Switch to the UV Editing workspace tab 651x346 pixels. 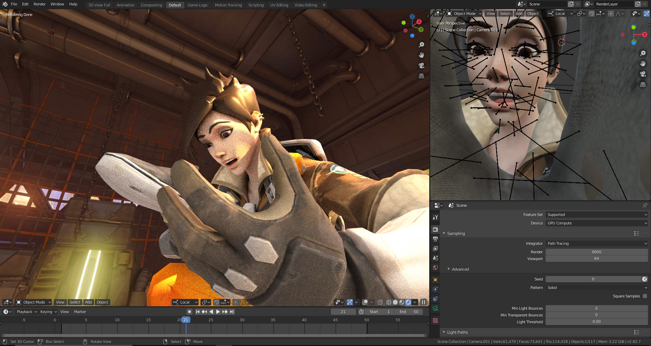279,5
